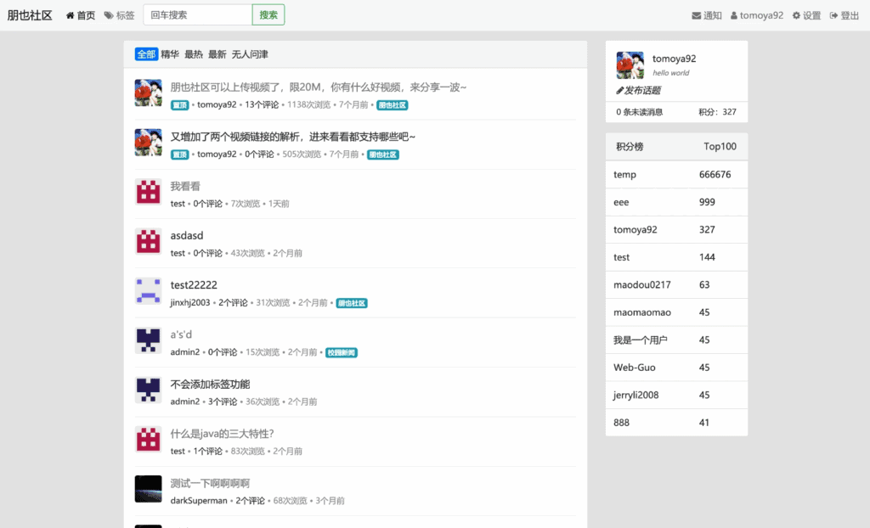Open author admin2 under 不会添加标签功能
This screenshot has width=870, height=528.
(x=184, y=402)
